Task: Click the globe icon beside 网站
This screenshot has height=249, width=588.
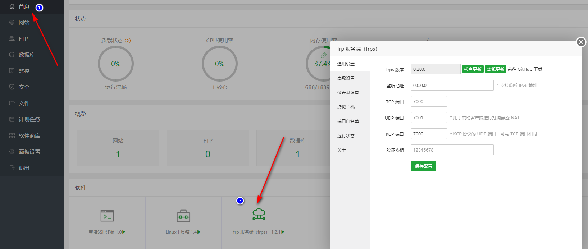Action: click(12, 22)
